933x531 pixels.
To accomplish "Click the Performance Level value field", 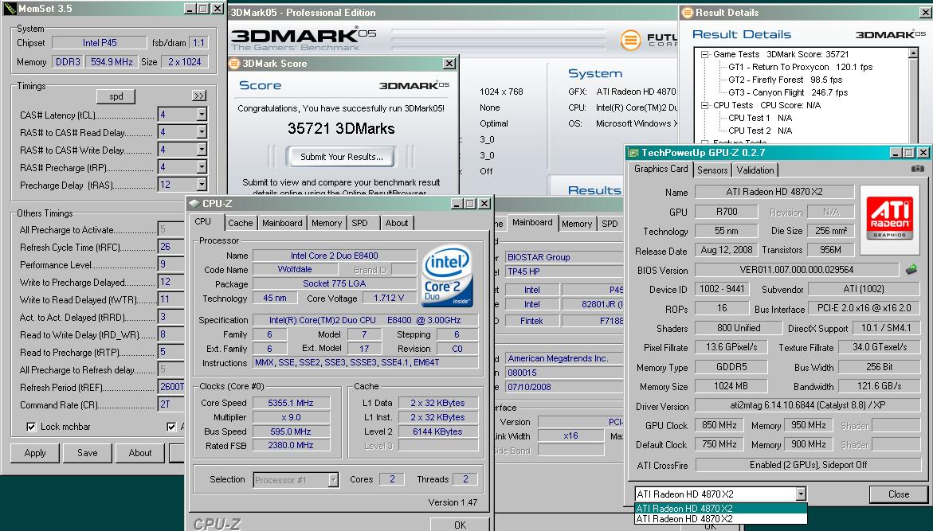I will (x=171, y=264).
